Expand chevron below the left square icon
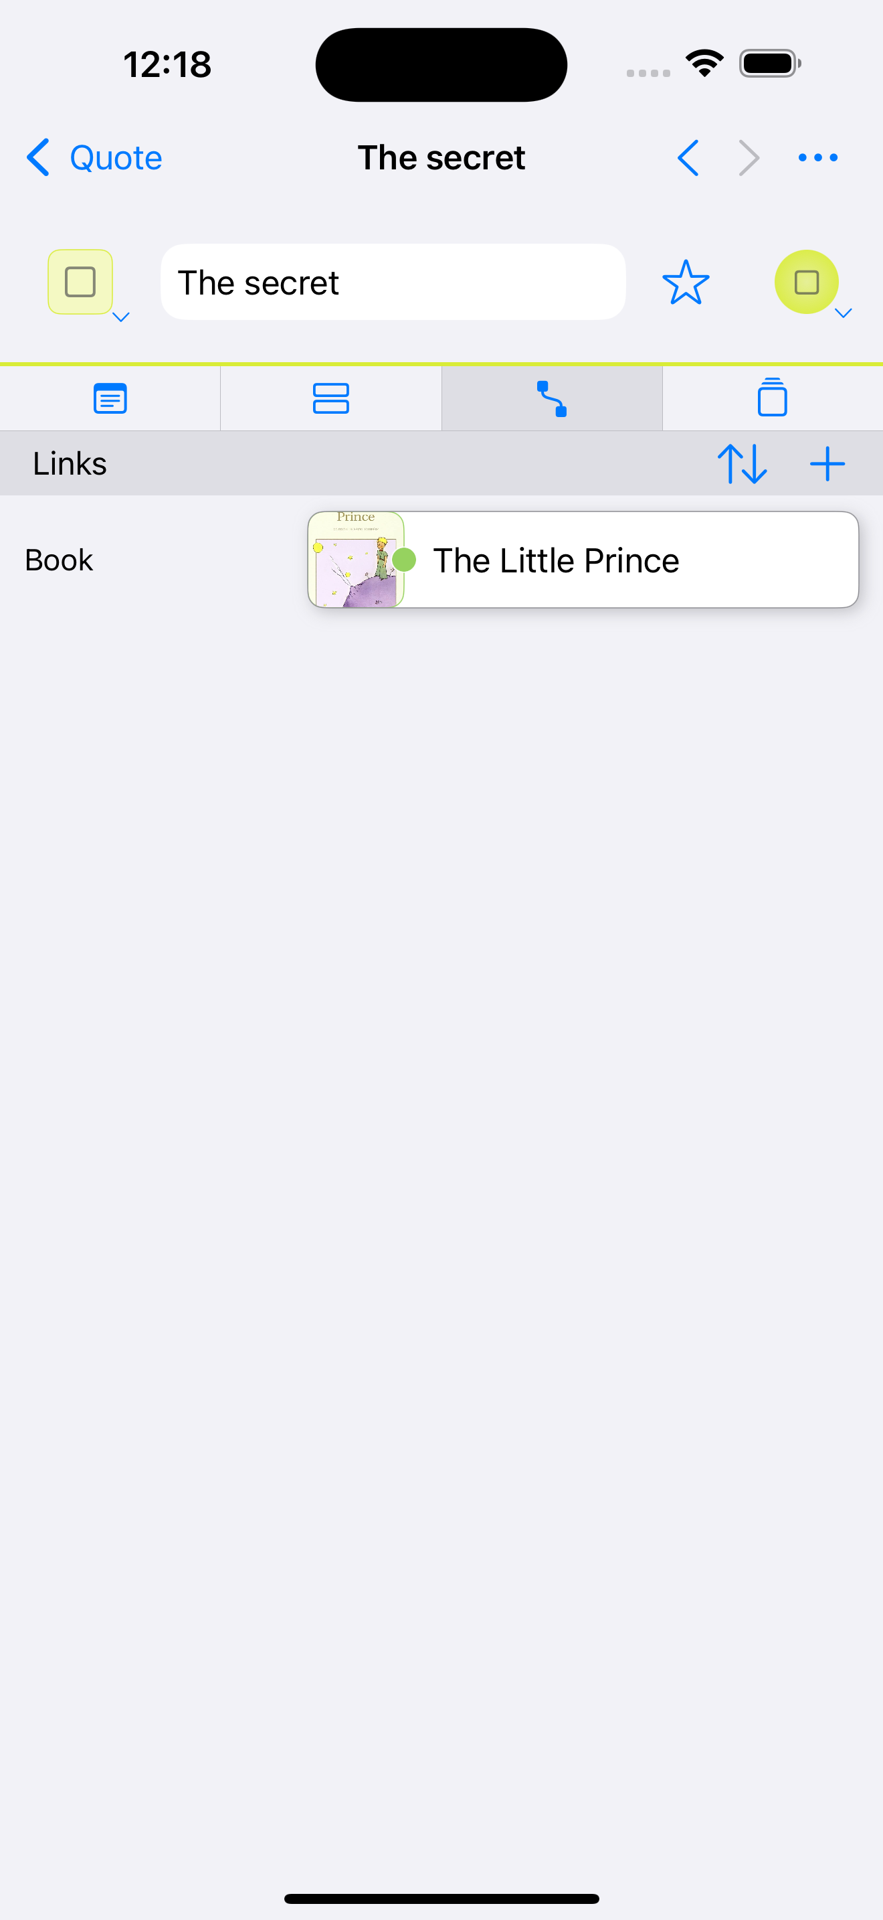 [120, 317]
